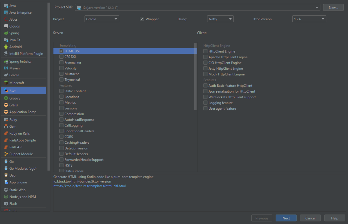Open the Netty engine dropdown
The height and width of the screenshot is (224, 348).
point(220,19)
